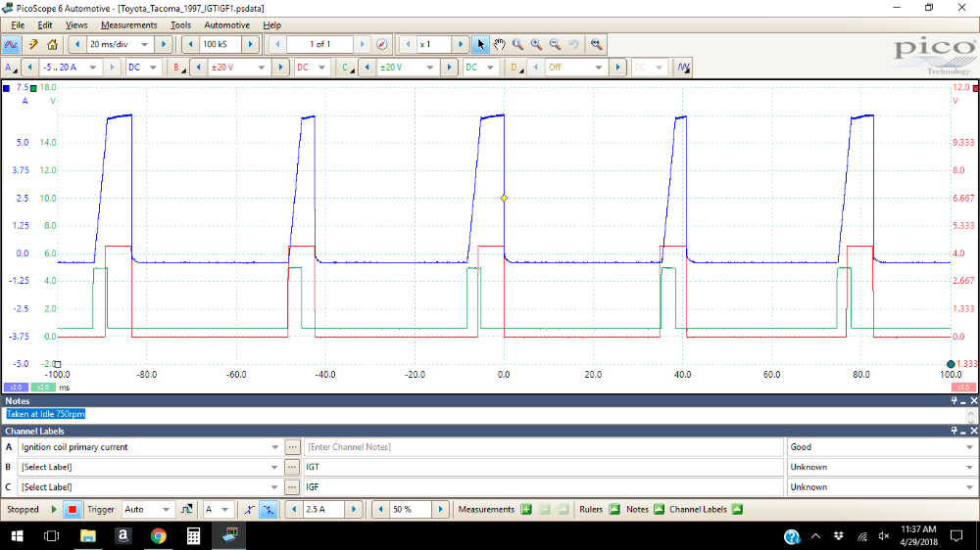Select rising edge trigger icon

tap(249, 510)
